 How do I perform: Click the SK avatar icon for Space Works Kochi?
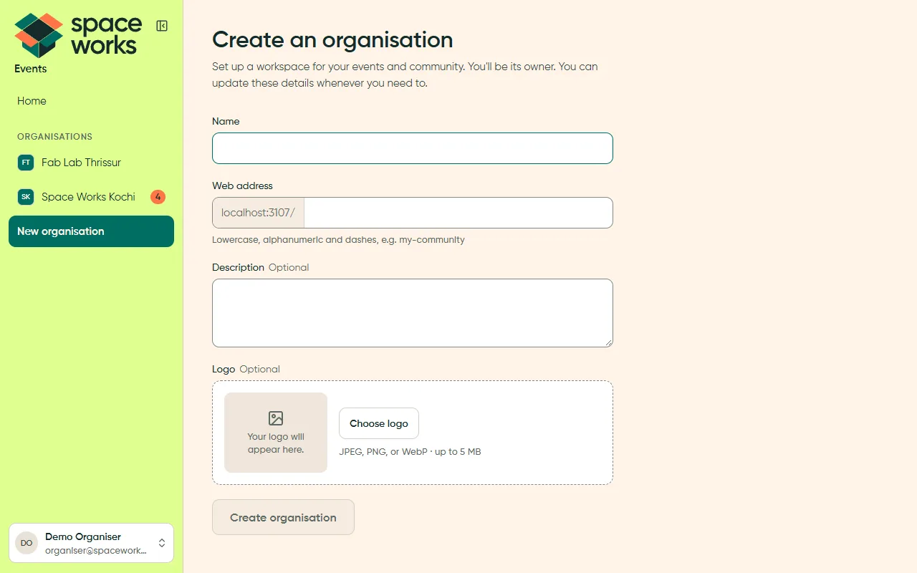pyautogui.click(x=26, y=197)
